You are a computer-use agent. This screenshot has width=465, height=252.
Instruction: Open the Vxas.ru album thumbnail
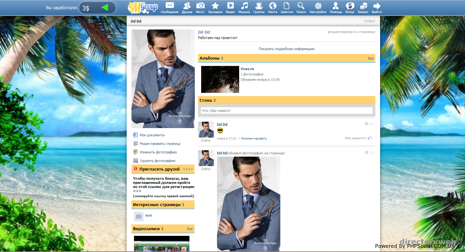click(x=220, y=79)
